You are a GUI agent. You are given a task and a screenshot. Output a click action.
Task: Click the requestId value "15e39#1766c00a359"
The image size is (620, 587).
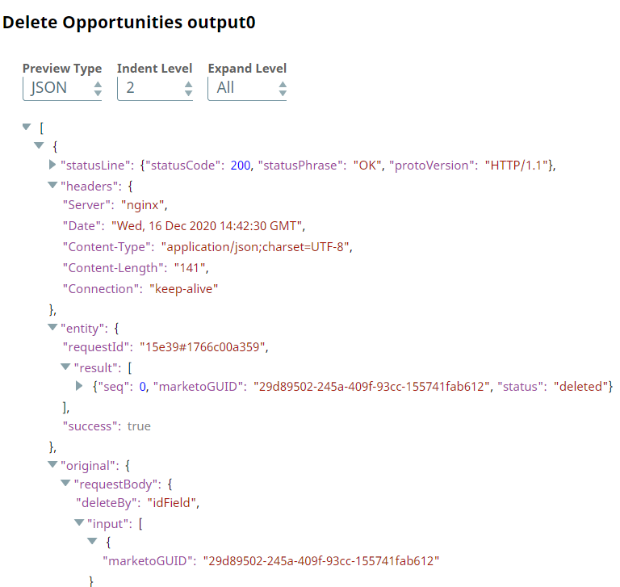point(203,347)
